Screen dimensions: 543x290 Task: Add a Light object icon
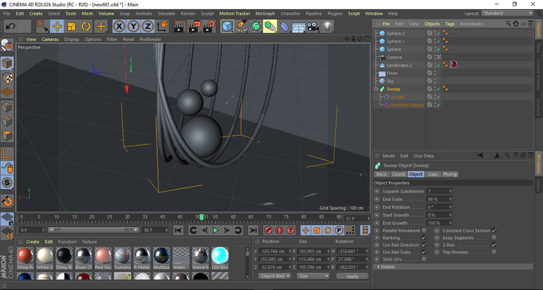[327, 26]
